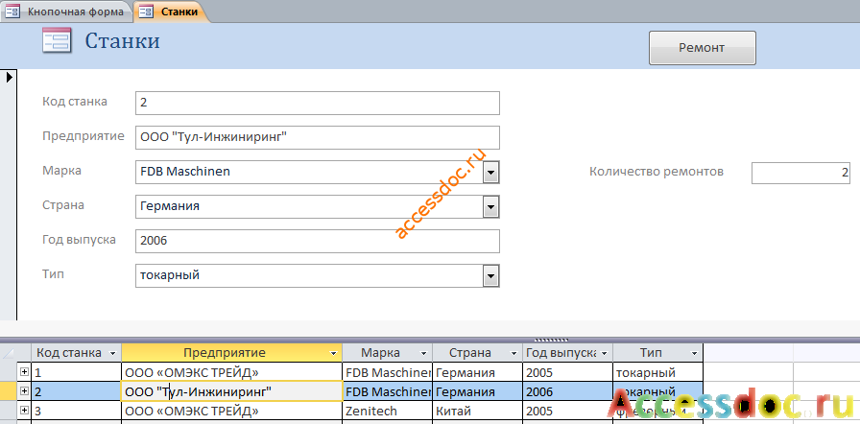Click the Германия cell in row 1

[477, 373]
